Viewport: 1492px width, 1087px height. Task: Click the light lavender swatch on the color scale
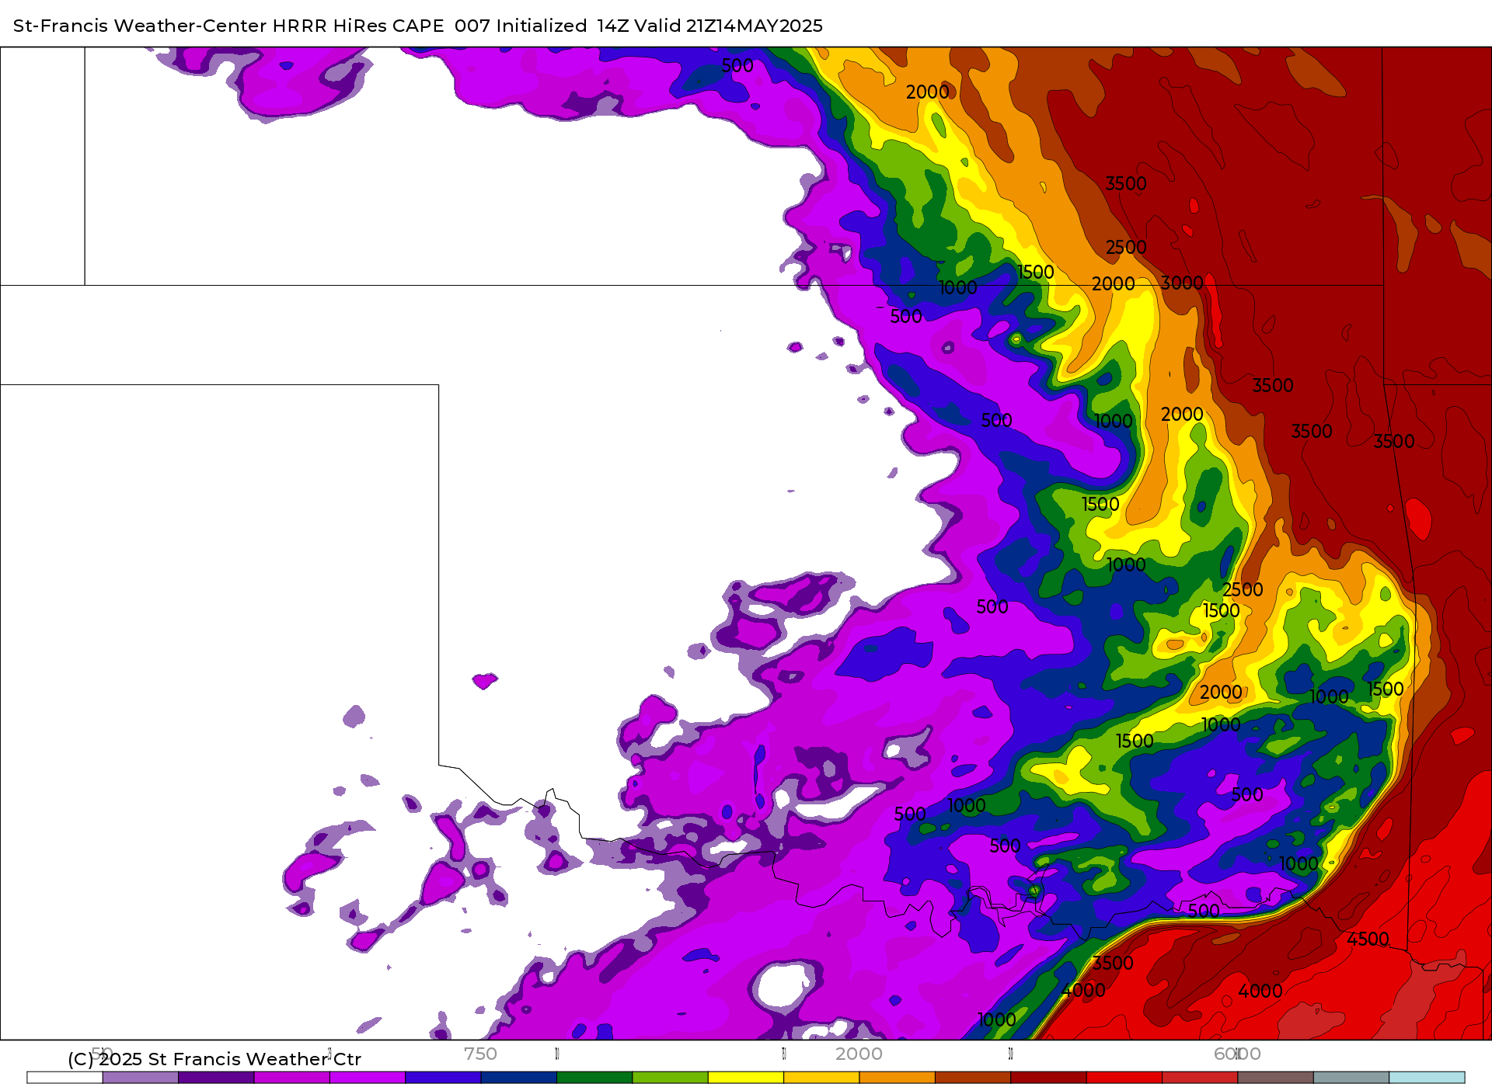141,1078
